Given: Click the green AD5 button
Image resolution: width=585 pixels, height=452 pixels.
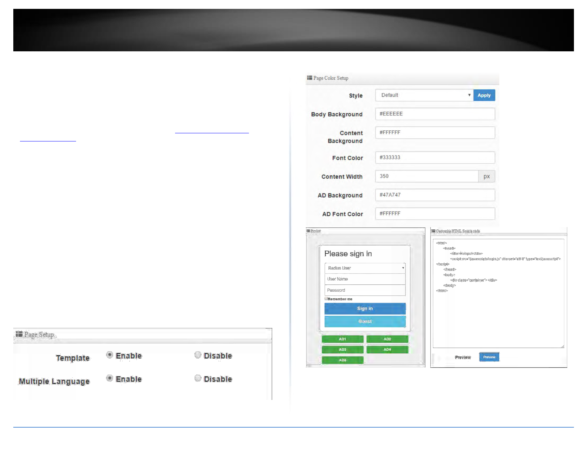Looking at the screenshot, I should click(x=343, y=360).
